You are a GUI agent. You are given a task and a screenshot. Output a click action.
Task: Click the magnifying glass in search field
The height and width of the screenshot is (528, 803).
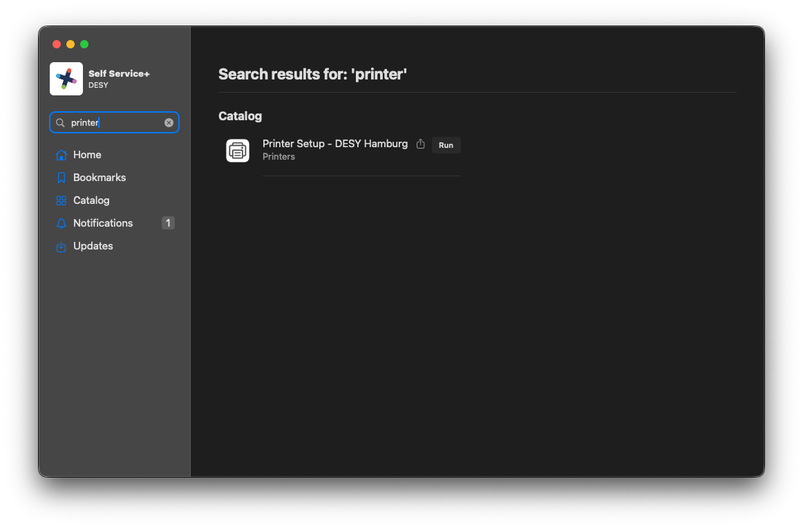coord(60,123)
